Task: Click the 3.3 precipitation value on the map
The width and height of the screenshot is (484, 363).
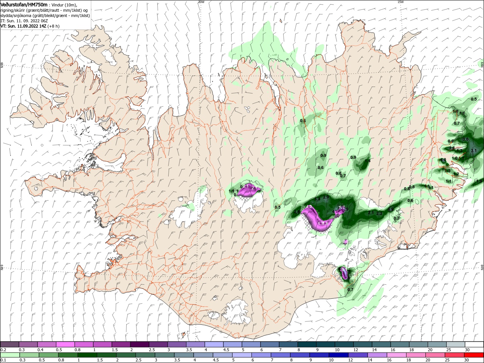Action: (x=317, y=199)
